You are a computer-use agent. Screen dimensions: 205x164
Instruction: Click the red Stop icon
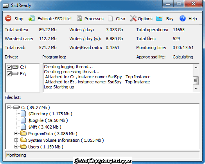tap(8, 18)
